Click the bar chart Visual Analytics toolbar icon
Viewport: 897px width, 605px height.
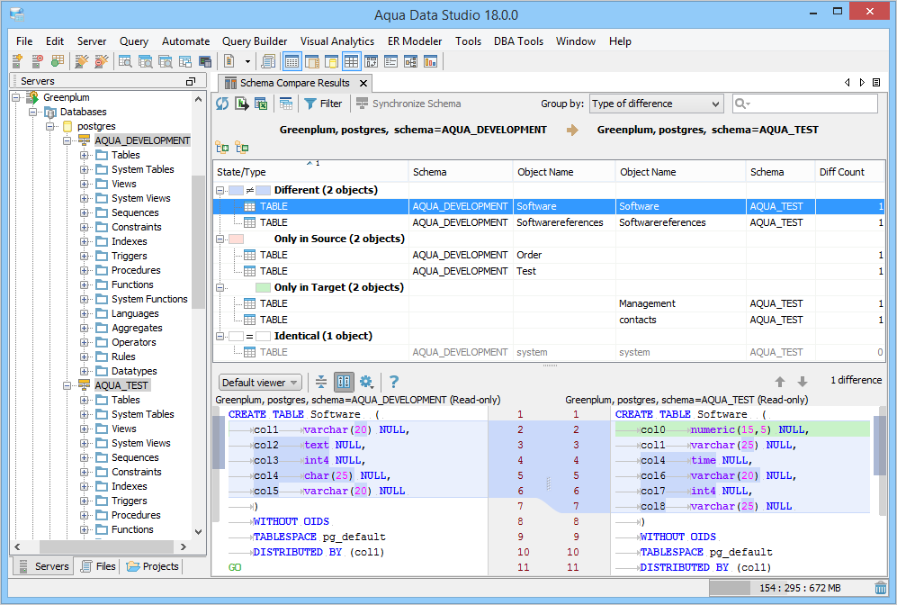click(x=430, y=60)
